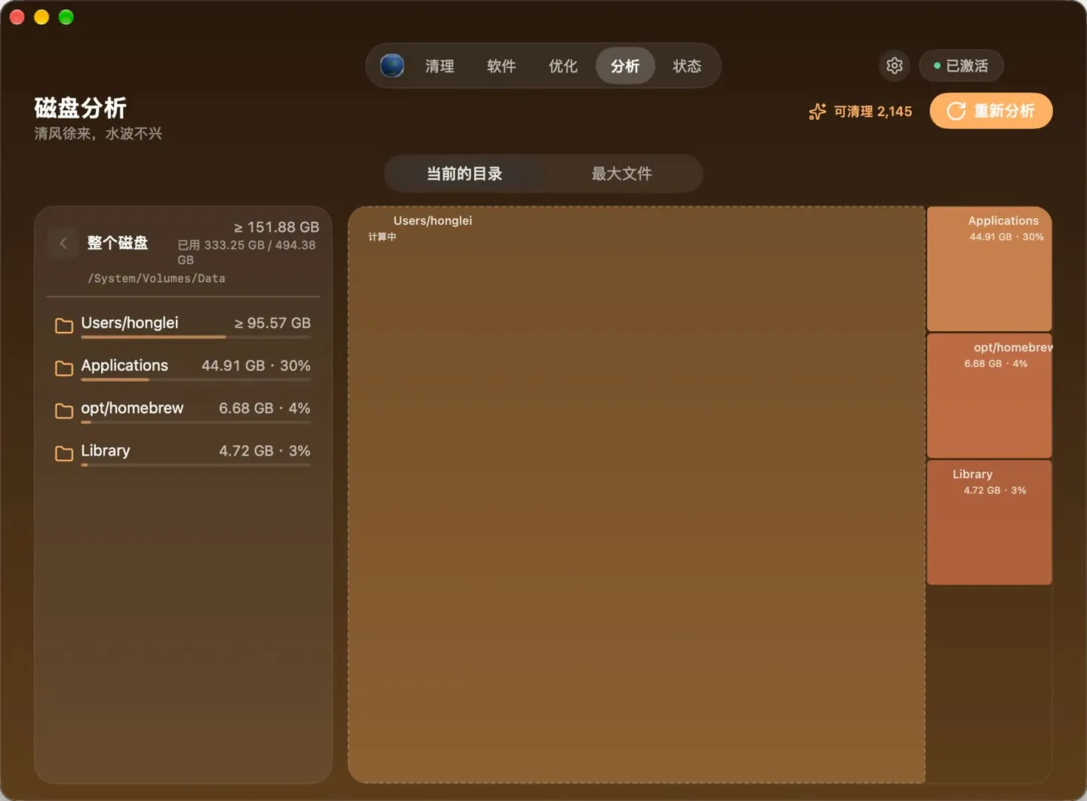This screenshot has height=801, width=1087.
Task: Switch to the 最大文件 view
Action: point(621,173)
